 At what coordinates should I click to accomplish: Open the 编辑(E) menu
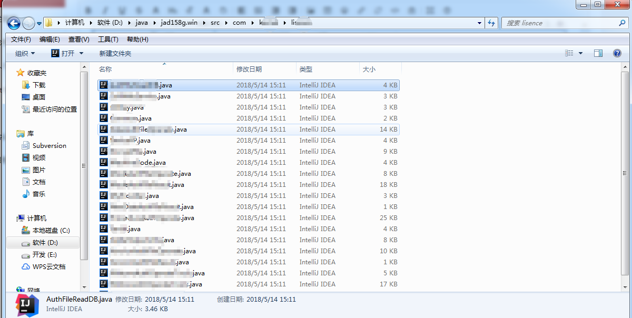pyautogui.click(x=50, y=39)
